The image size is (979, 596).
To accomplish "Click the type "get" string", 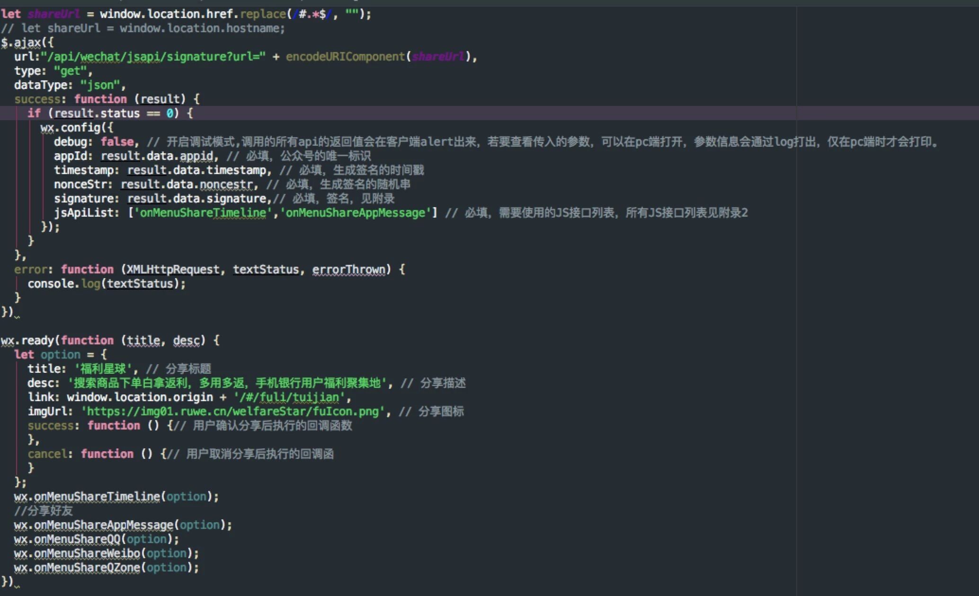I will (71, 71).
